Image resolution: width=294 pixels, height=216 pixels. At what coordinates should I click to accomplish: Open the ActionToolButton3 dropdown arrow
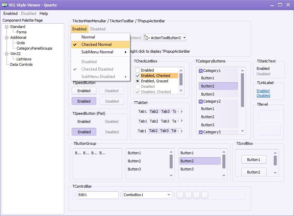184,38
